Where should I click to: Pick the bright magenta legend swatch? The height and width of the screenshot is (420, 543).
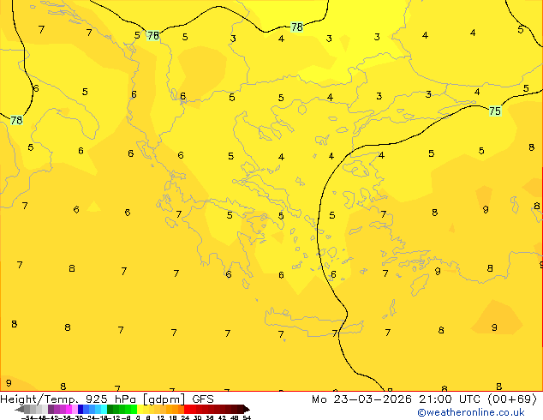[69, 409]
